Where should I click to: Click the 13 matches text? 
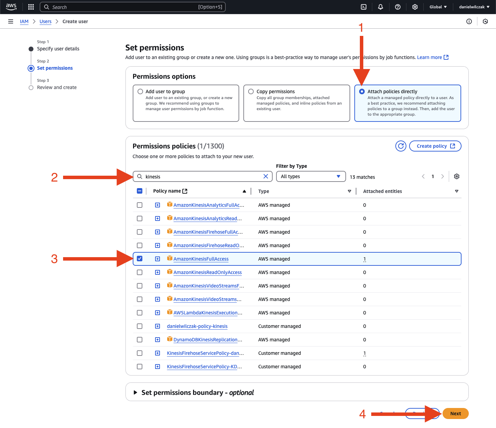click(362, 177)
